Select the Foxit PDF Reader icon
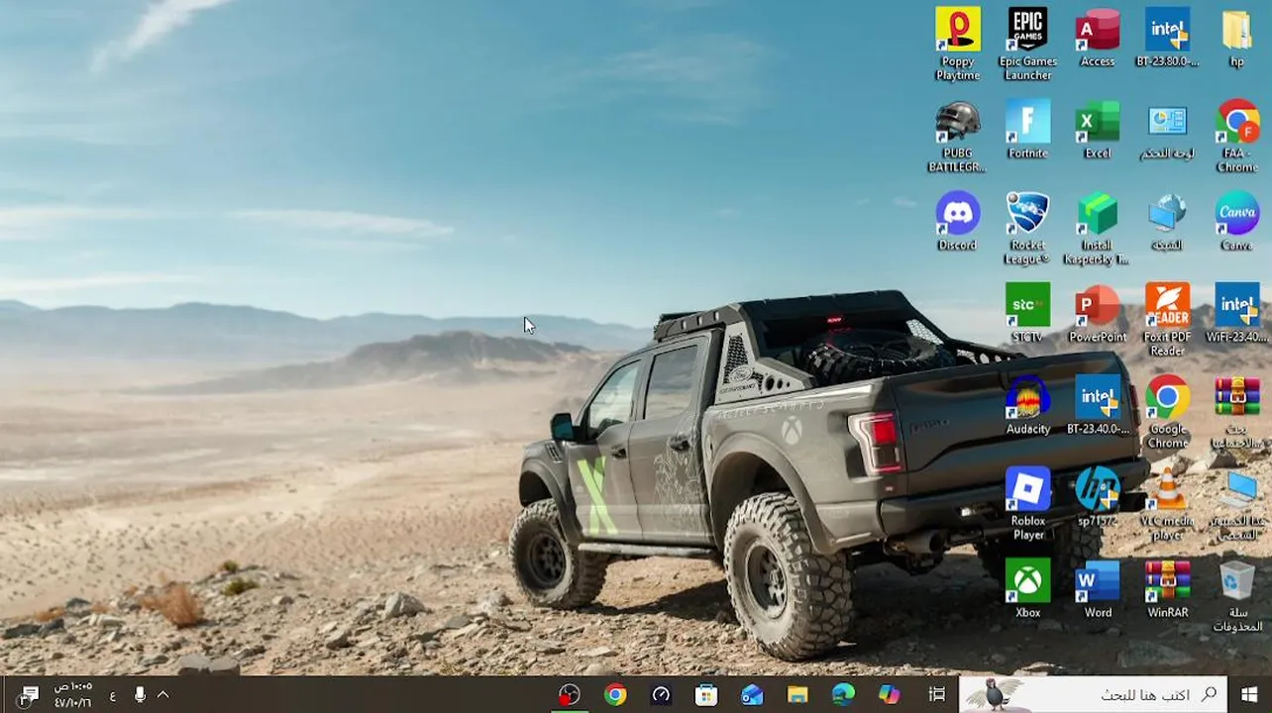1272x713 pixels. [x=1167, y=320]
